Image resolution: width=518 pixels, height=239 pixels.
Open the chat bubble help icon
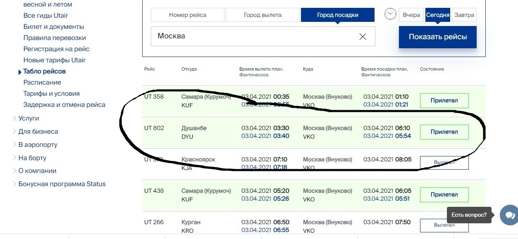point(508,215)
